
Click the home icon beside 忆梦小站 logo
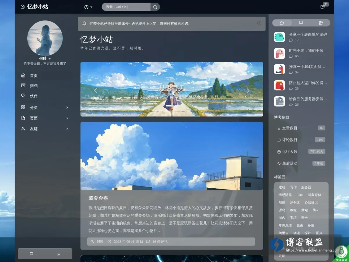[23, 7]
